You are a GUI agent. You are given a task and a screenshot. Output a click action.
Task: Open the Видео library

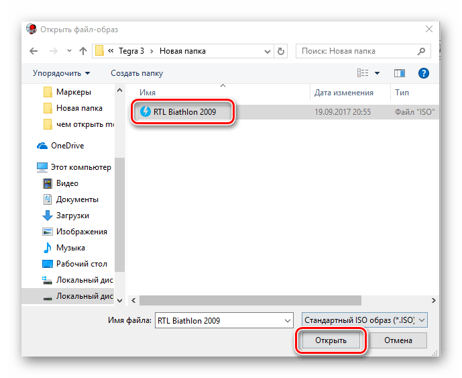click(x=61, y=183)
